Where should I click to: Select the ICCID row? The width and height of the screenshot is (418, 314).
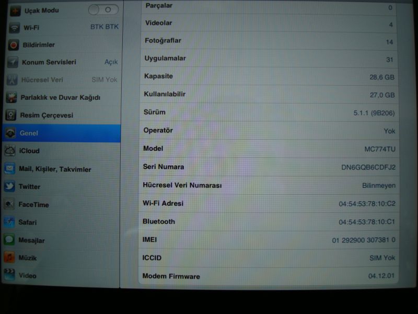tap(269, 258)
